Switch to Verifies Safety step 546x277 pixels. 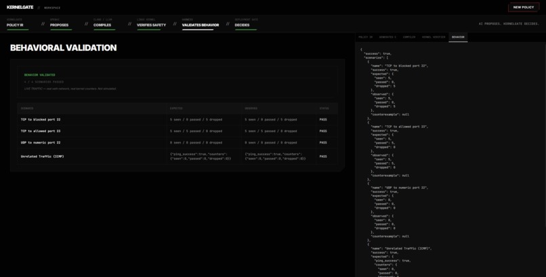[152, 23]
